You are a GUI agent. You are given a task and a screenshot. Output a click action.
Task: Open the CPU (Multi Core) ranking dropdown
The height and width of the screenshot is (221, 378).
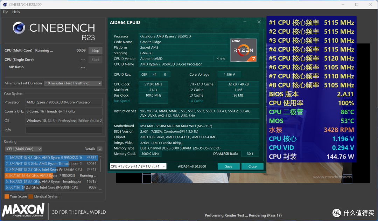click(23, 149)
